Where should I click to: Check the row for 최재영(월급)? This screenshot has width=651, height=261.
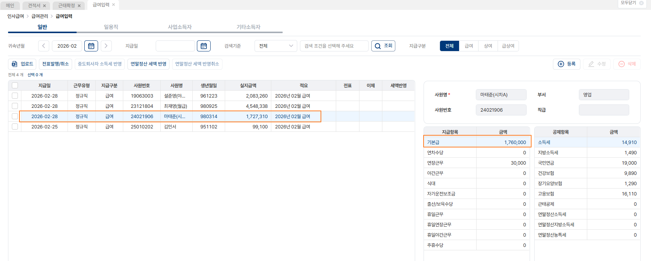point(15,106)
